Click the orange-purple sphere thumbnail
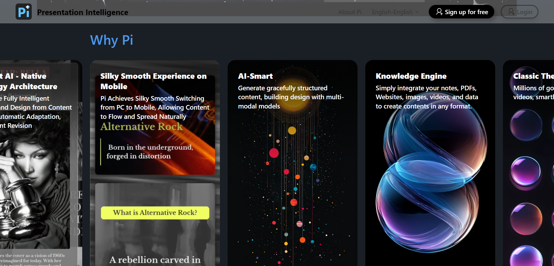 [x=526, y=219]
